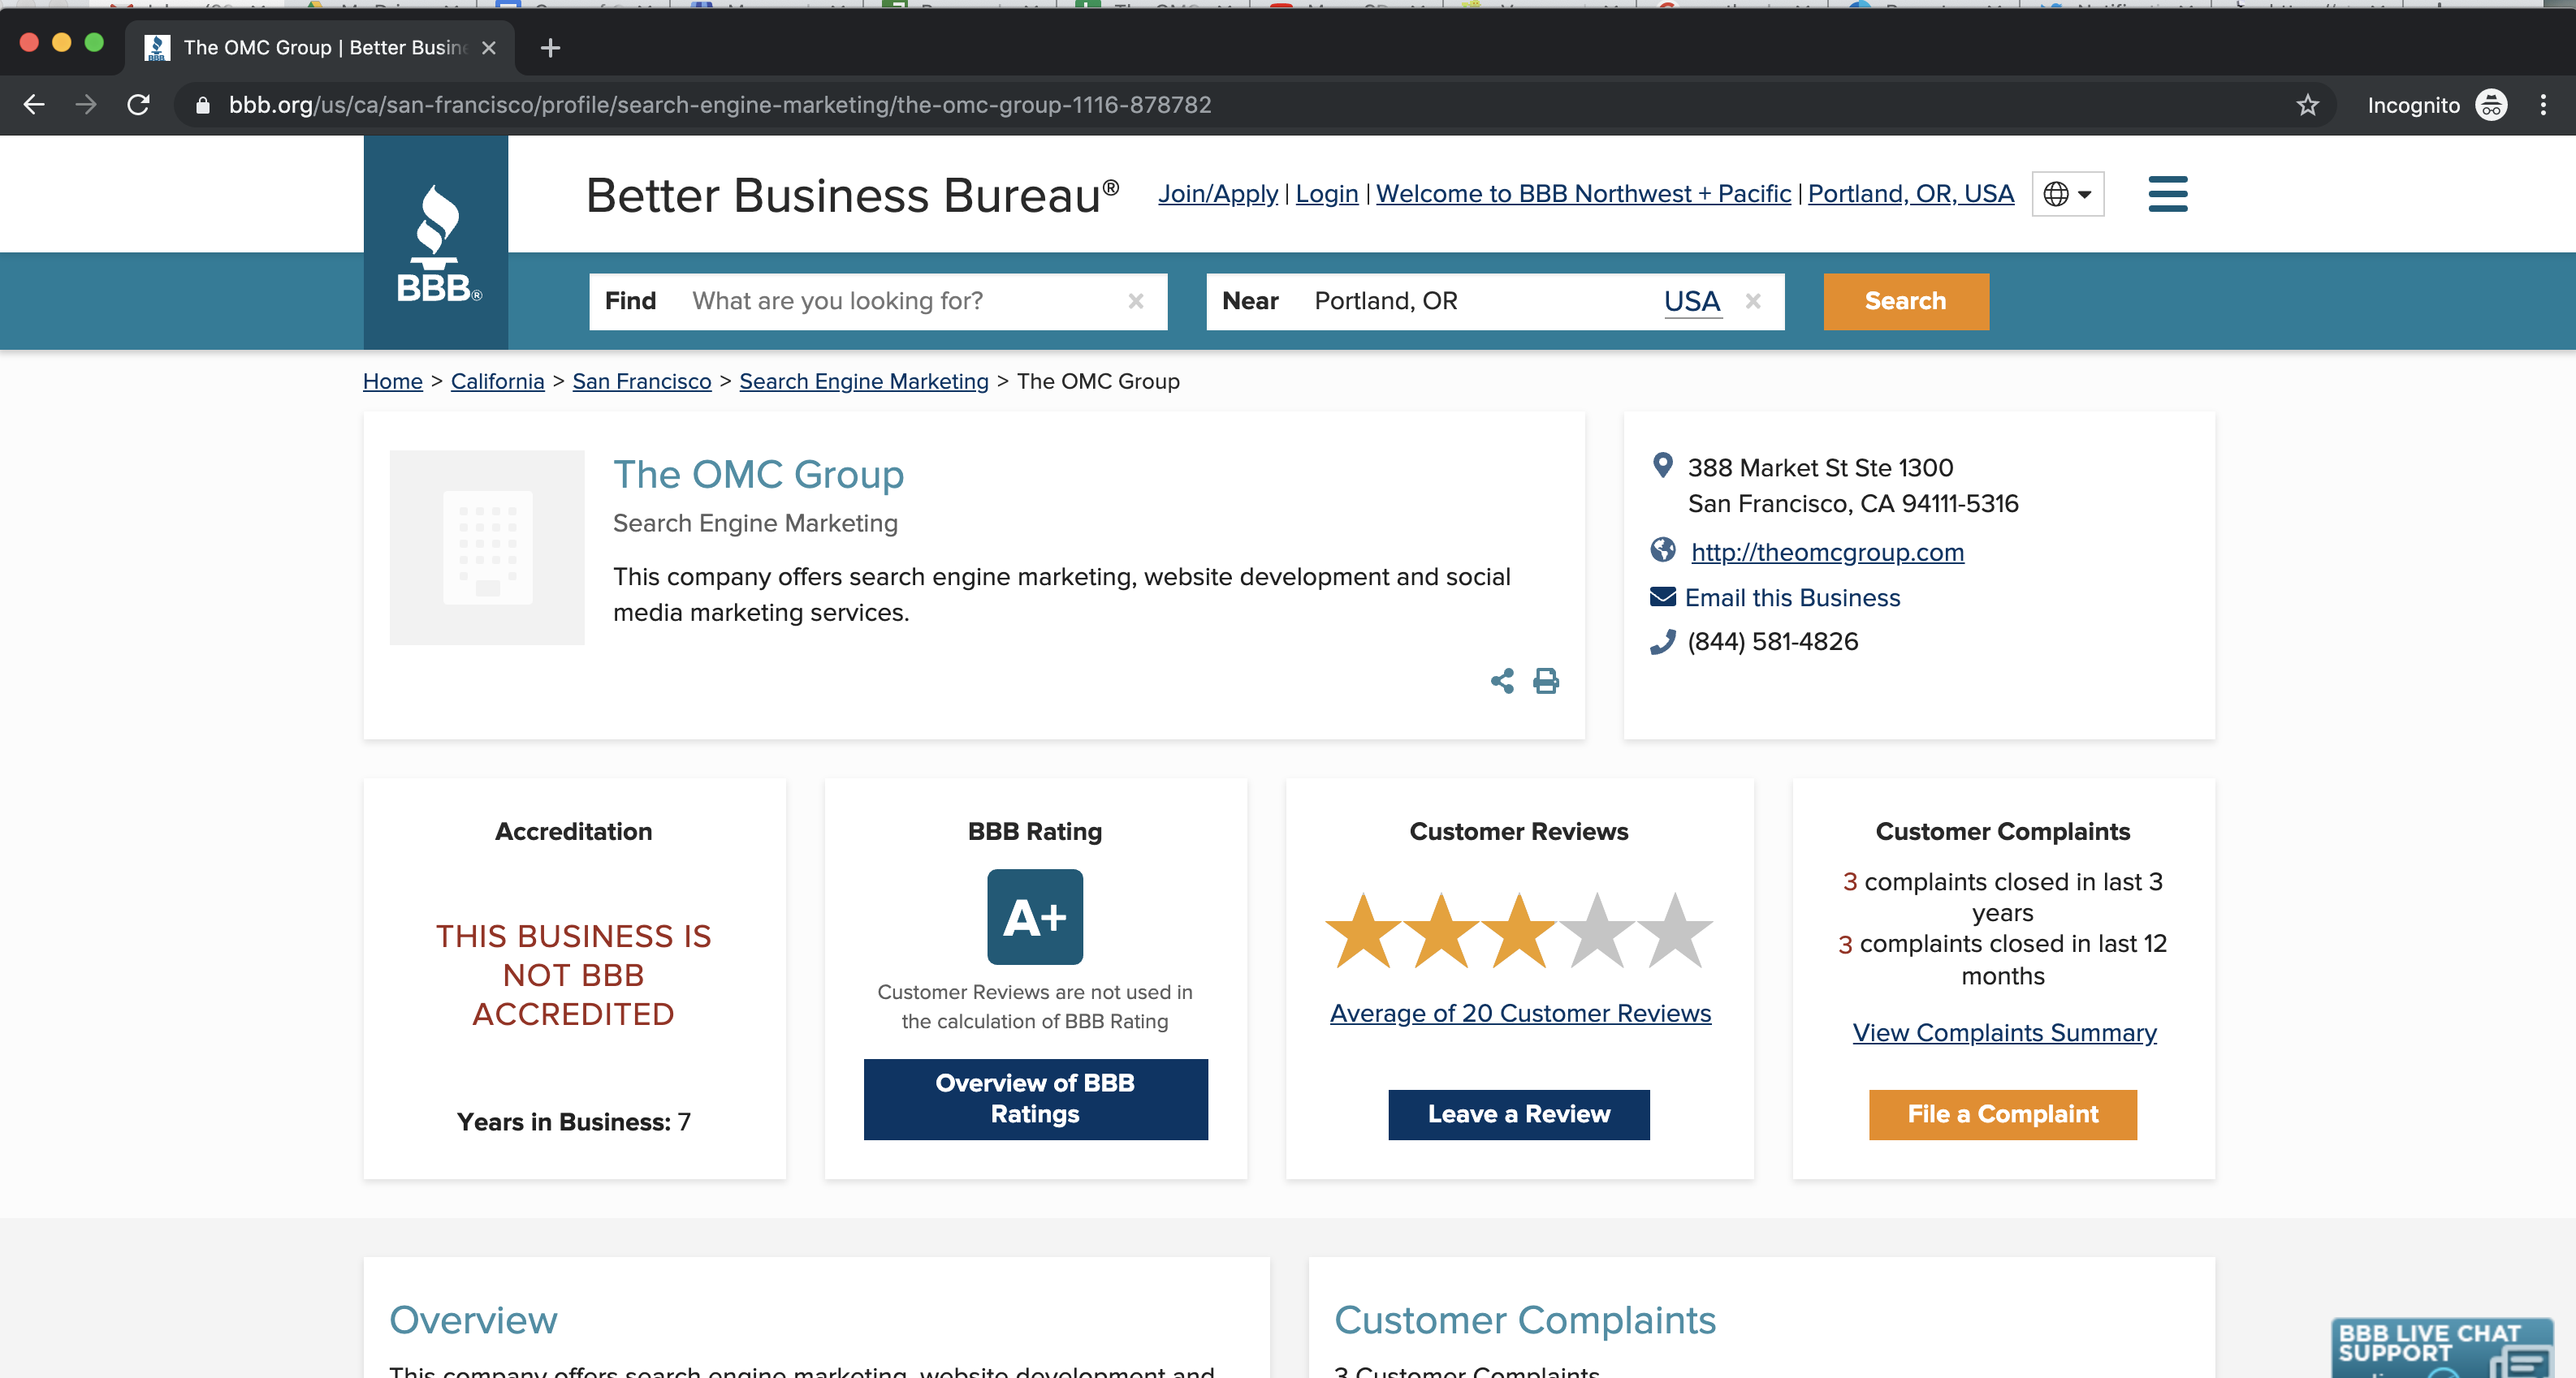2576x1378 pixels.
Task: Open the hamburger menu icon
Action: pyautogui.click(x=2167, y=194)
